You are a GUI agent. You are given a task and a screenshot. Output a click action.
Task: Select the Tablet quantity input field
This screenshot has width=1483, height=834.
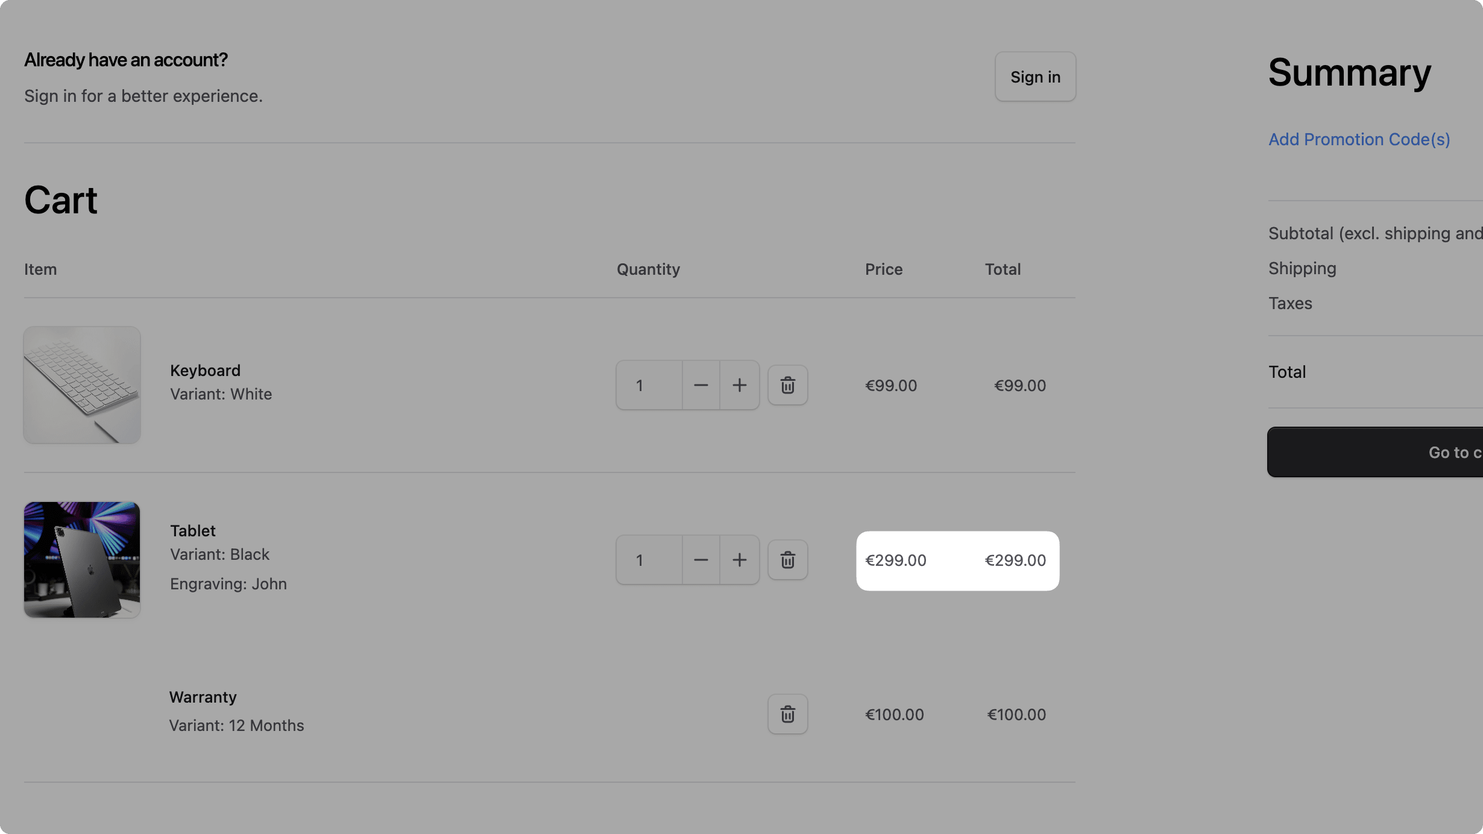point(648,560)
